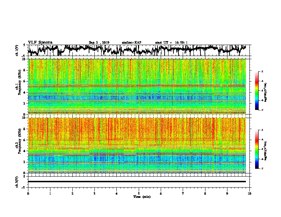Click time axis tick label "1"
The height and width of the screenshot is (217, 281).
coord(50,194)
